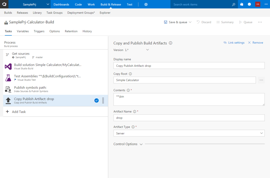
Task: Click the Get sources icon
Action: tap(7, 55)
